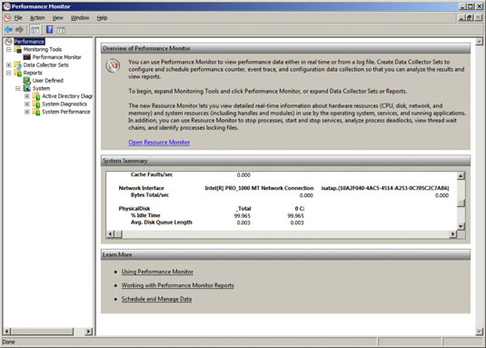Viewport: 486px width, 348px height.
Task: Click System Summary scroll-up arrow
Action: pos(461,176)
